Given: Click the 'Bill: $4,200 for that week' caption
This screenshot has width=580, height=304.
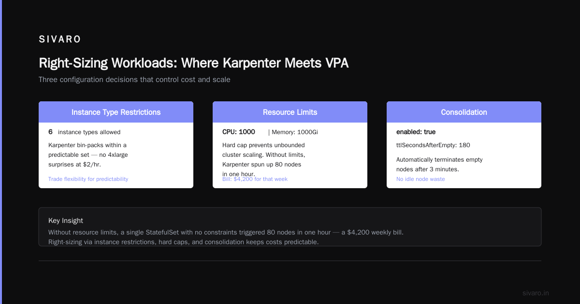Looking at the screenshot, I should click(255, 179).
